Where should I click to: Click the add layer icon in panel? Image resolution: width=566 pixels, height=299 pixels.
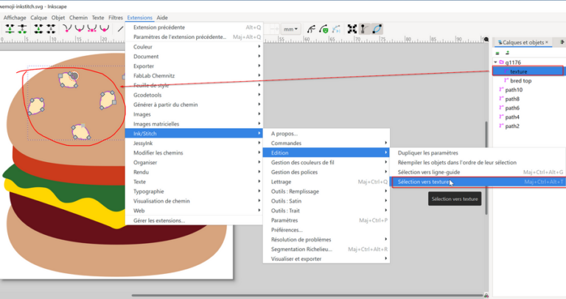507,53
